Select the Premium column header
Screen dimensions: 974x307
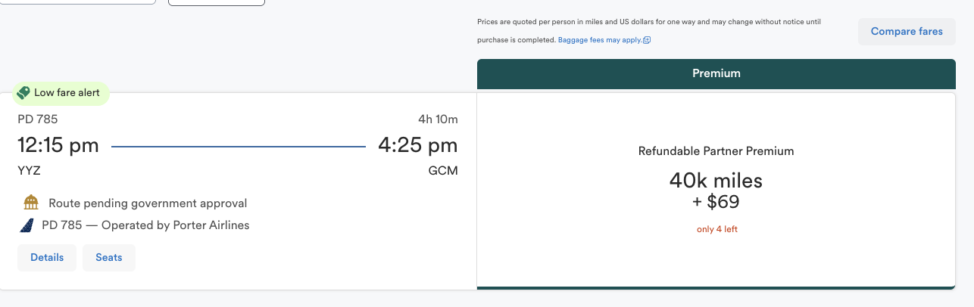(716, 73)
